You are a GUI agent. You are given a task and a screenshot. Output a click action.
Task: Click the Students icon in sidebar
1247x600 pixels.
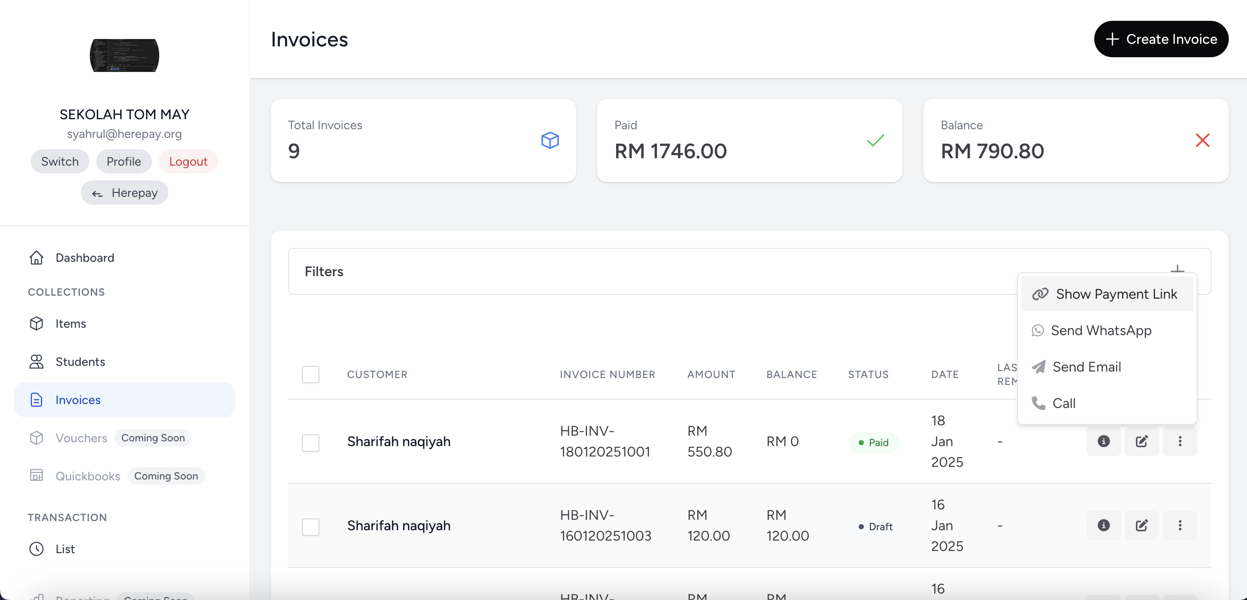(x=36, y=362)
